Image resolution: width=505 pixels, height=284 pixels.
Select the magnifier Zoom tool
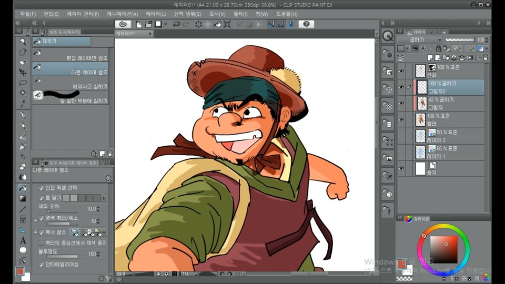[x=23, y=42]
